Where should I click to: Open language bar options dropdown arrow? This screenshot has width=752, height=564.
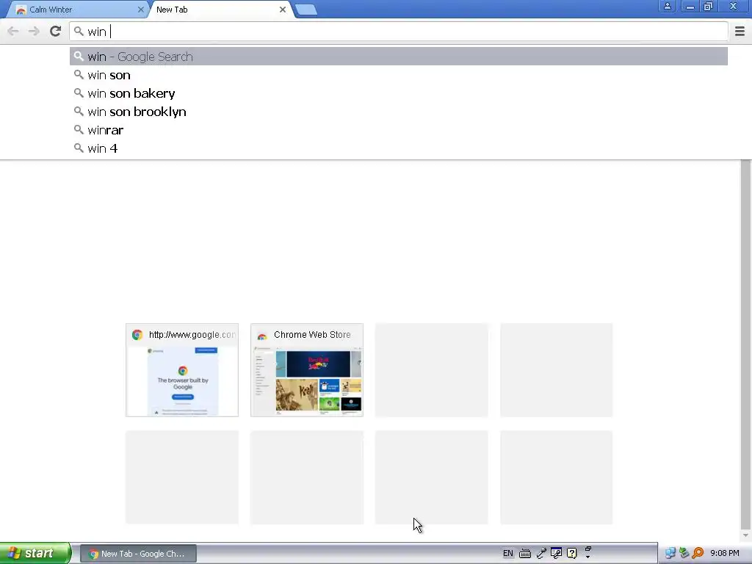[588, 557]
